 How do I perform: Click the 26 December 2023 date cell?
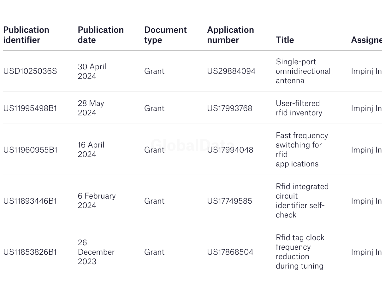point(96,252)
